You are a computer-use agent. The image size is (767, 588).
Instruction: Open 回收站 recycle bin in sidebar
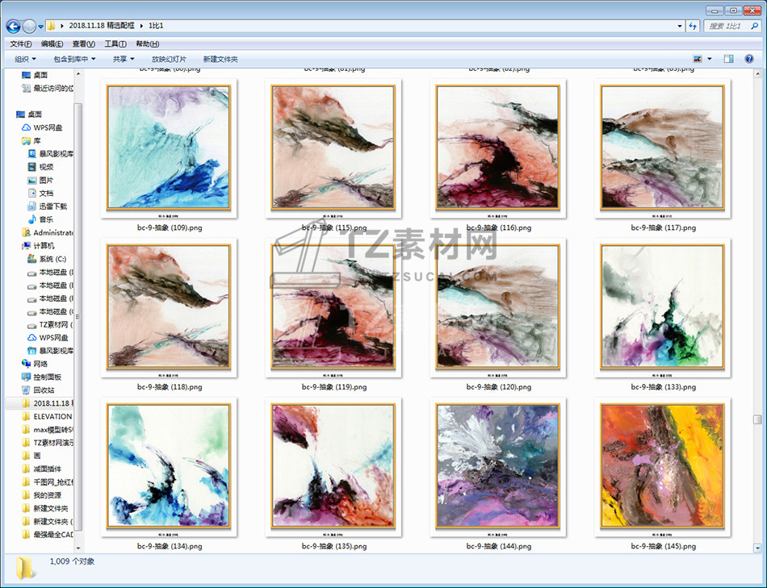pos(44,390)
